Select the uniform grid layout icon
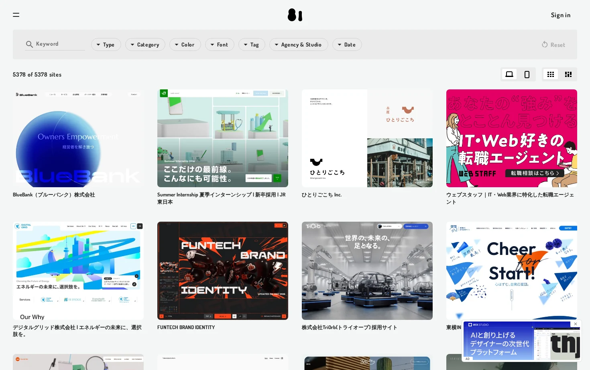The width and height of the screenshot is (590, 370). pos(551,74)
